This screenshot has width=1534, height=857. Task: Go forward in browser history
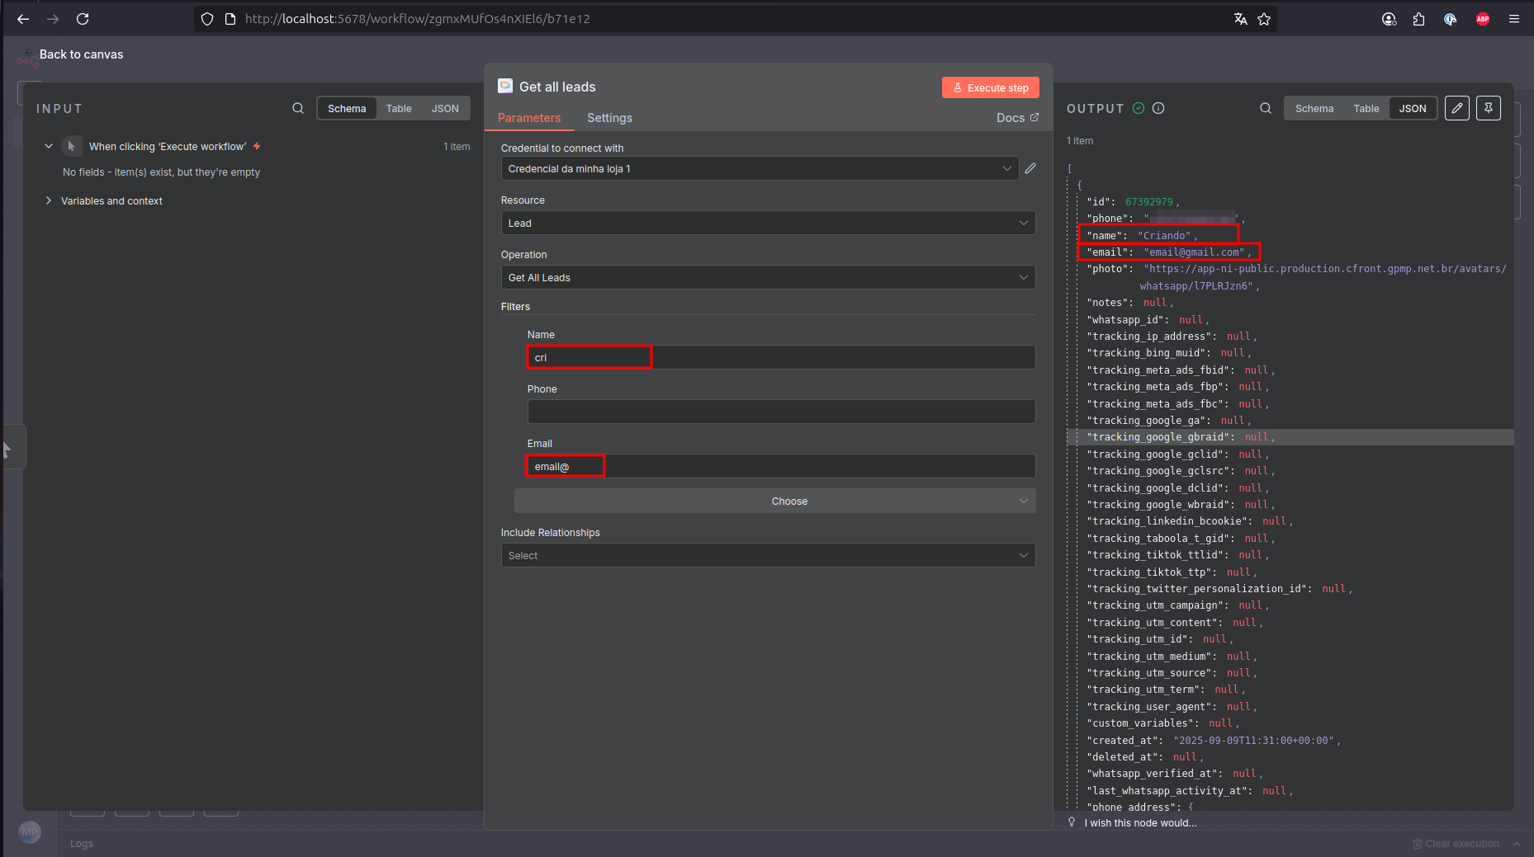[x=53, y=19]
